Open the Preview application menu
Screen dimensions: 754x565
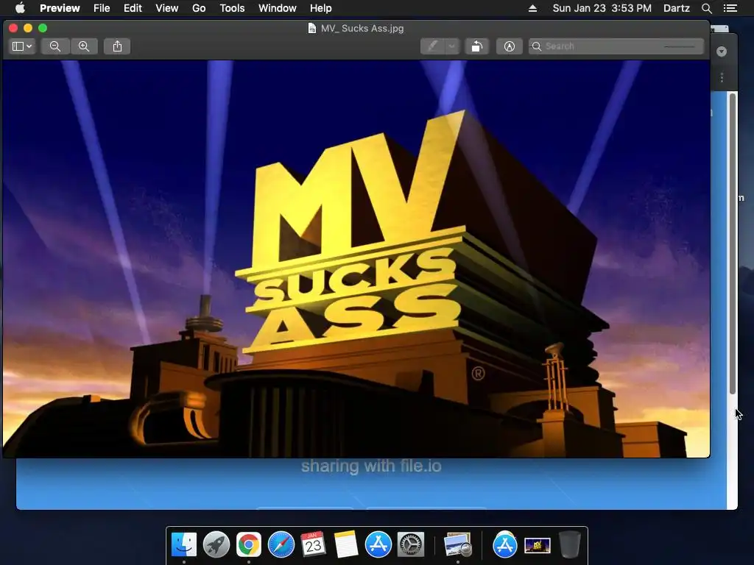pyautogui.click(x=60, y=8)
